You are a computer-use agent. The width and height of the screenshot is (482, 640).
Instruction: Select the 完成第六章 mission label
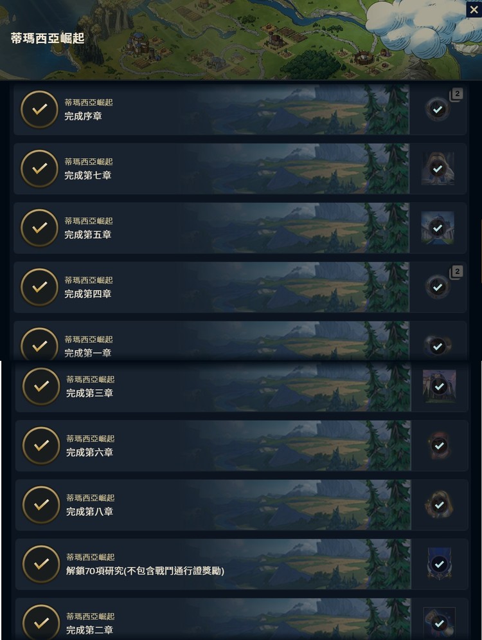[89, 452]
